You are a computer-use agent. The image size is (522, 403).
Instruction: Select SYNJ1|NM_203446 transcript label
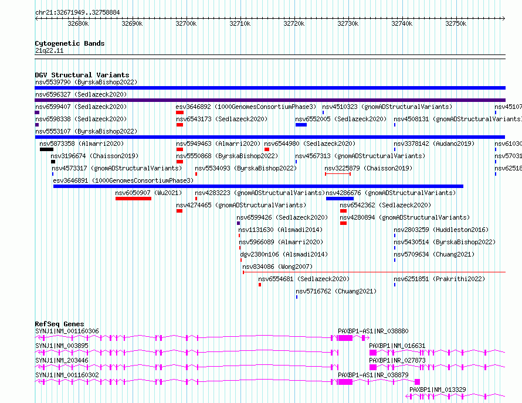pyautogui.click(x=62, y=360)
